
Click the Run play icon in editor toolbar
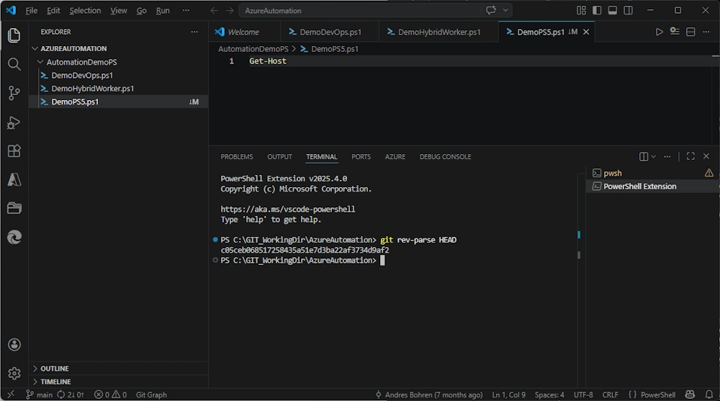659,32
